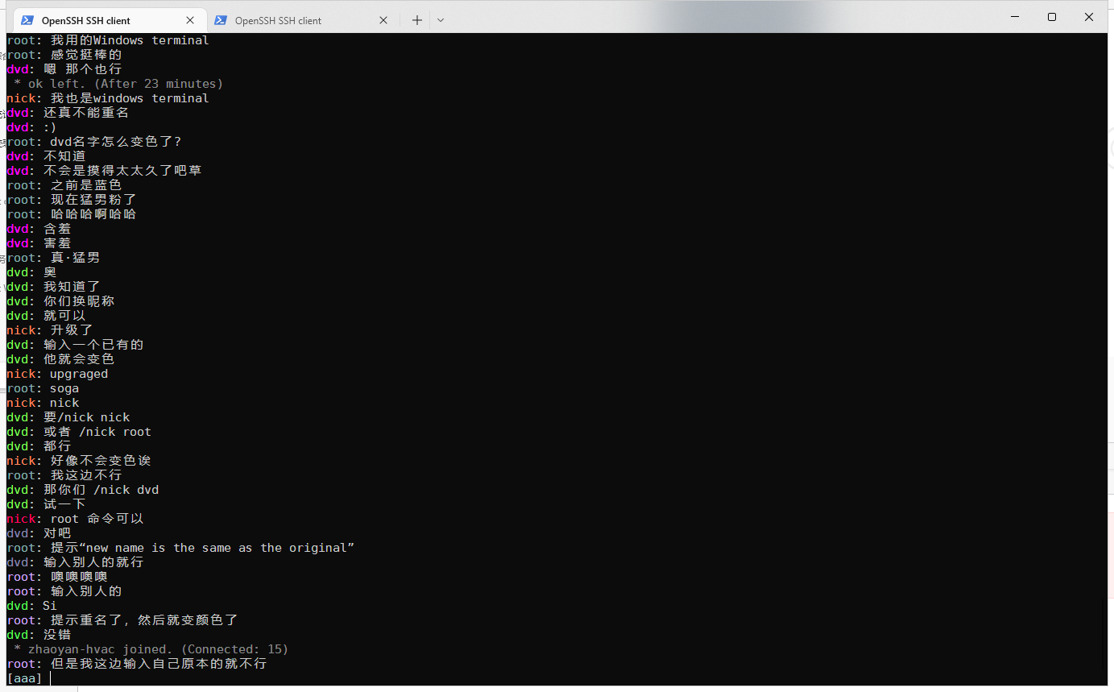Screen dimensions: 1114x692
Task: Maximize the Windows Terminal window
Action: 1051,17
